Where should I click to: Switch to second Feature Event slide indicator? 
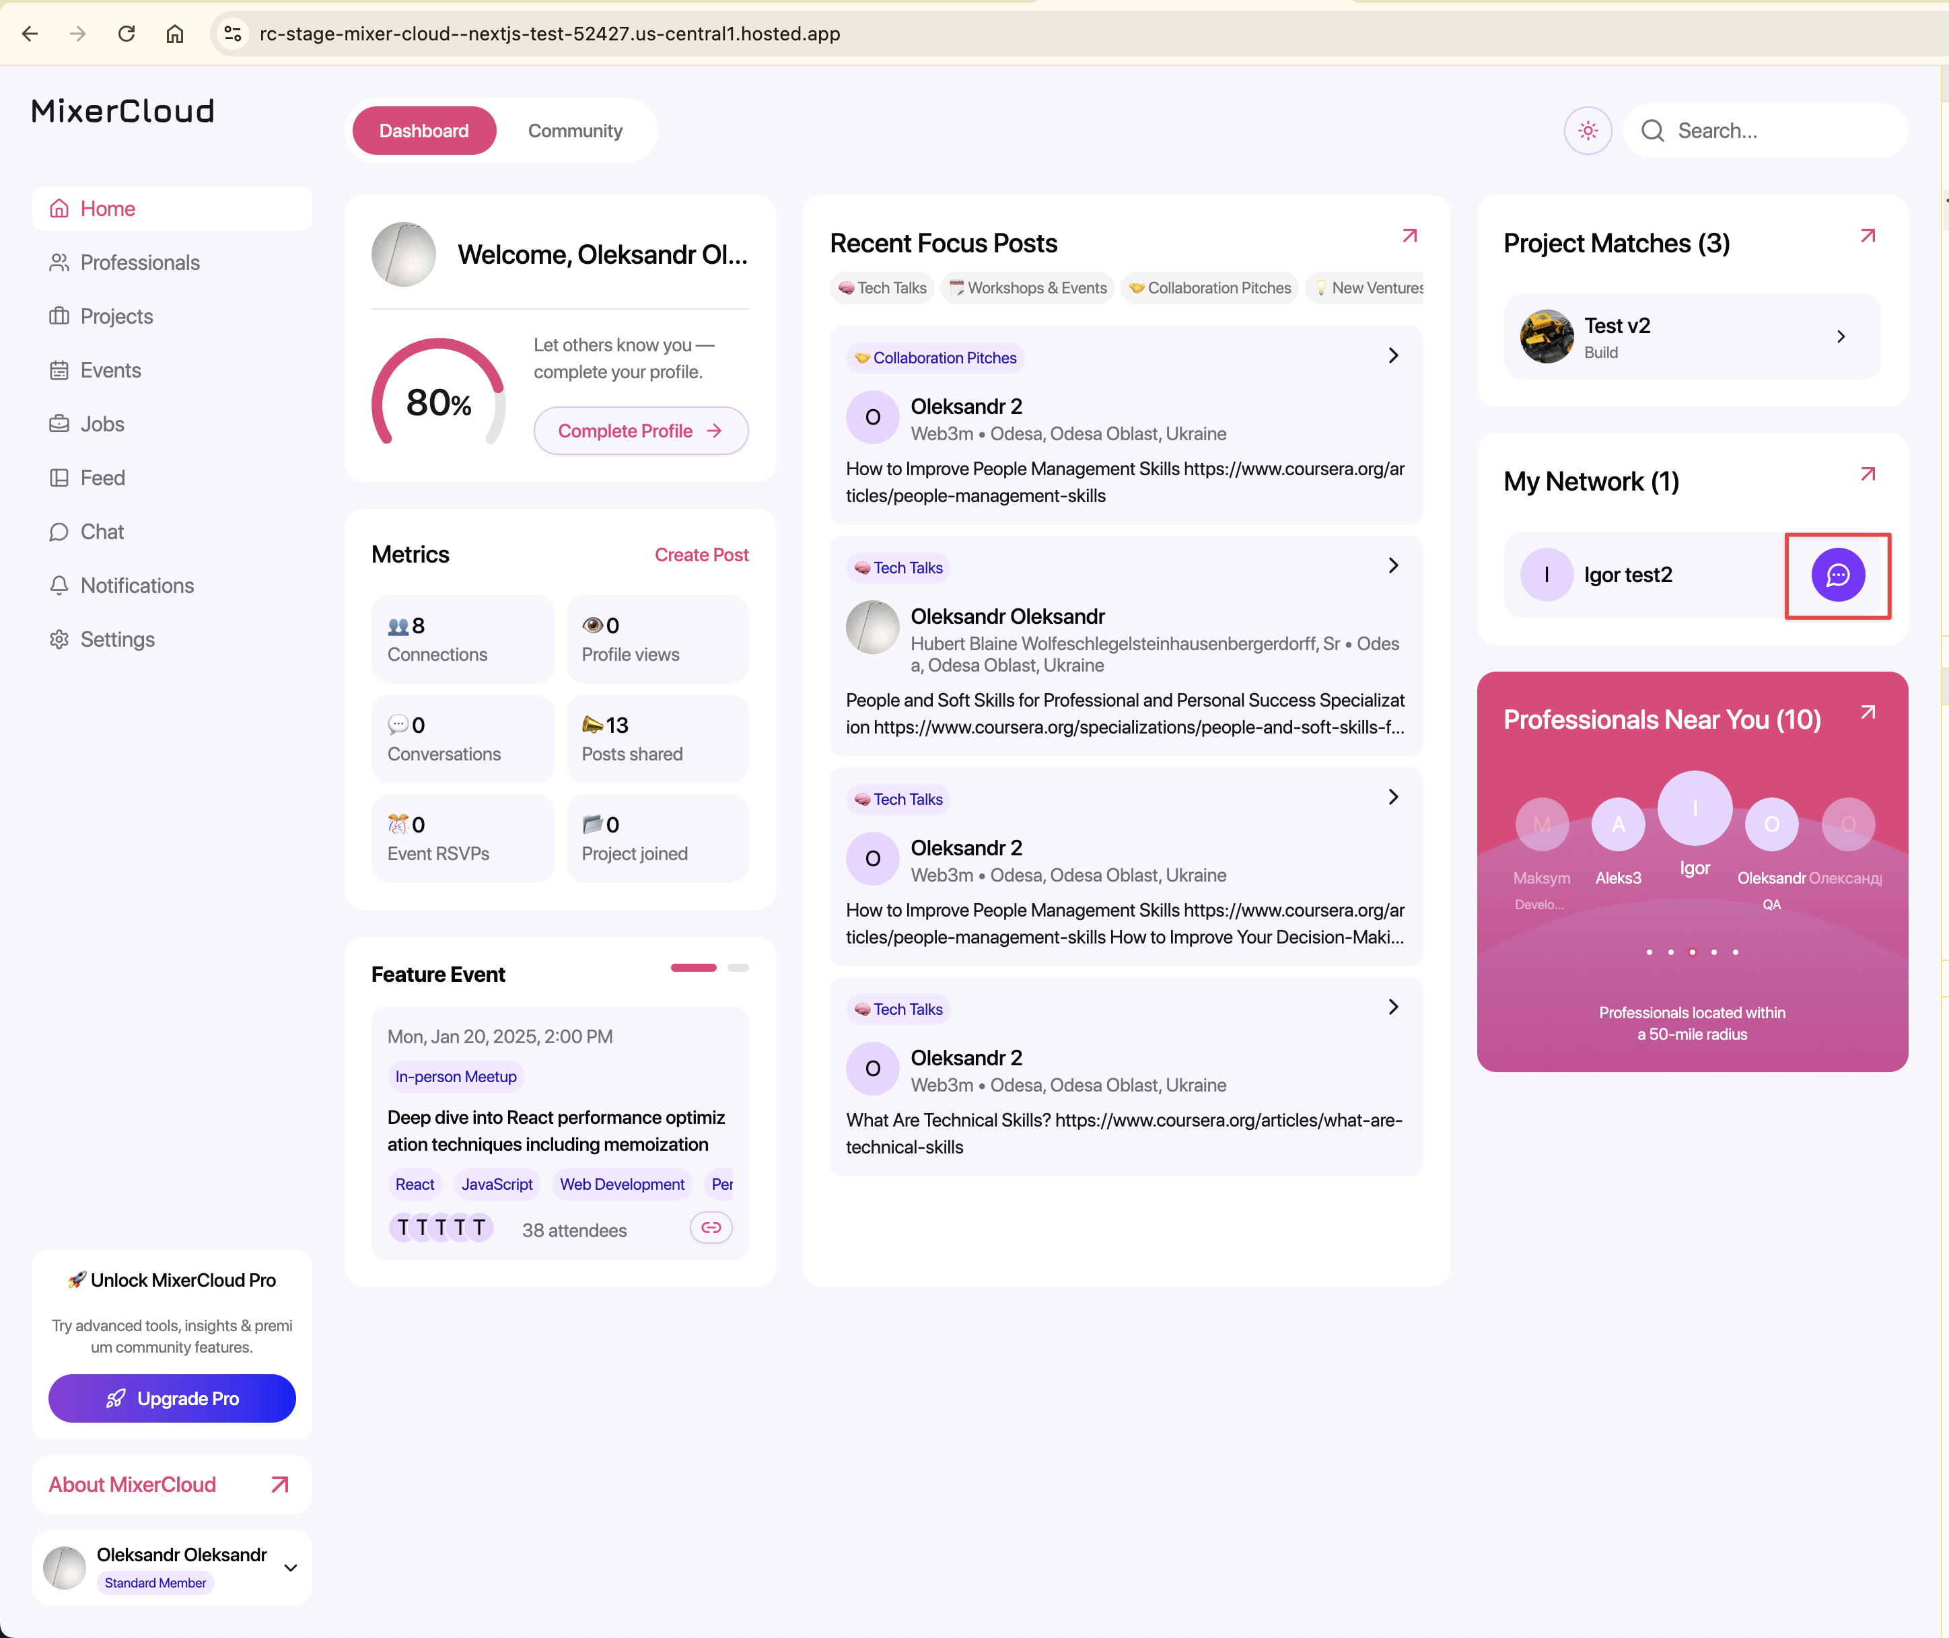(738, 968)
